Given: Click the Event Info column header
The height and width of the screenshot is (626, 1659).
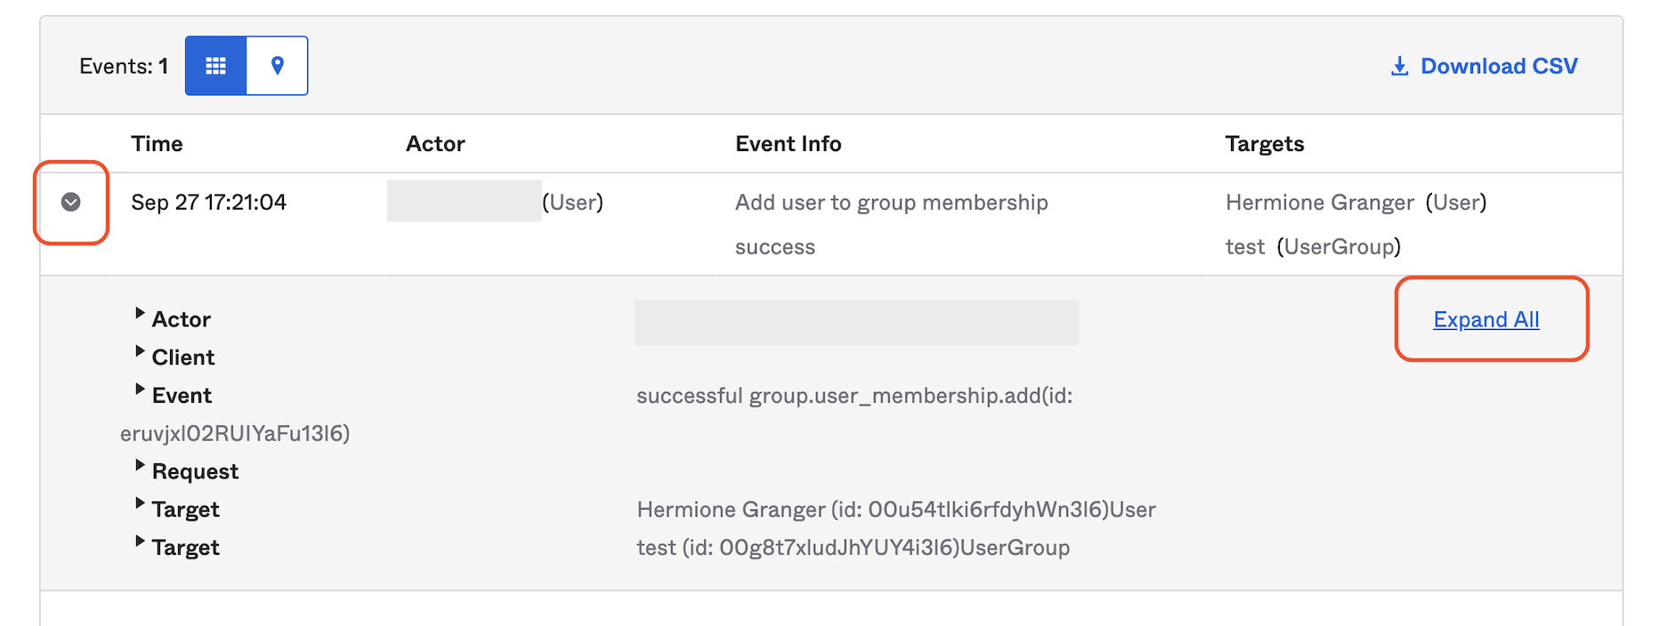Looking at the screenshot, I should (788, 144).
